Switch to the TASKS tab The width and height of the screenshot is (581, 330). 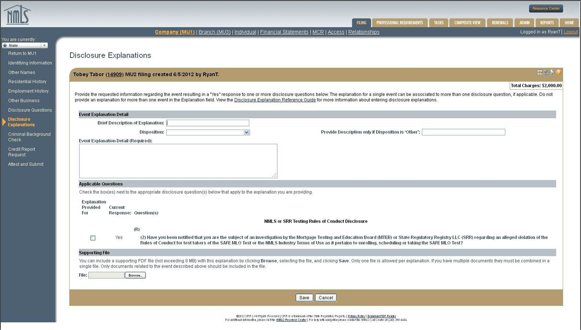point(439,23)
